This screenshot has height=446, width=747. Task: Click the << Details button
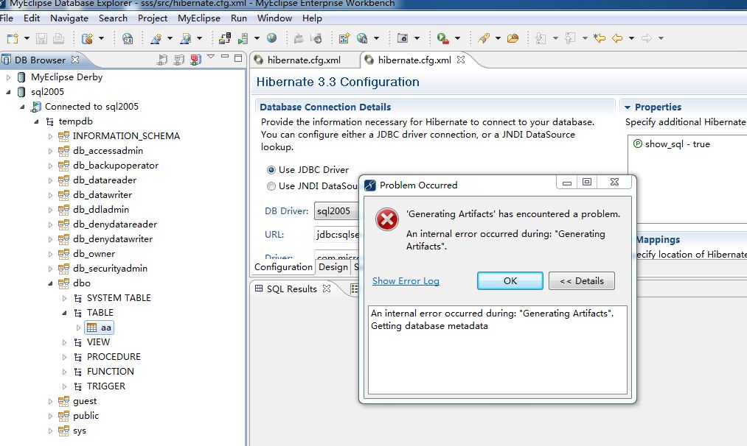point(581,280)
